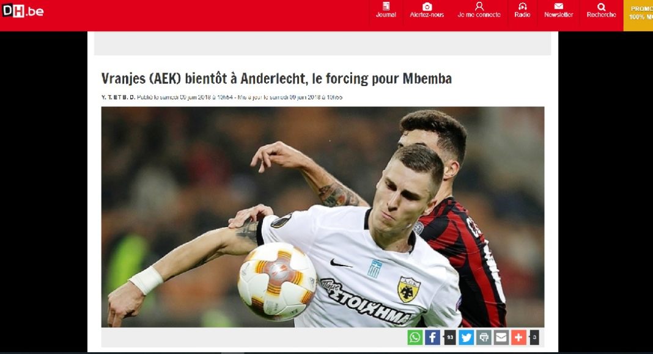Share the article on Facebook
The width and height of the screenshot is (653, 354).
coord(432,338)
